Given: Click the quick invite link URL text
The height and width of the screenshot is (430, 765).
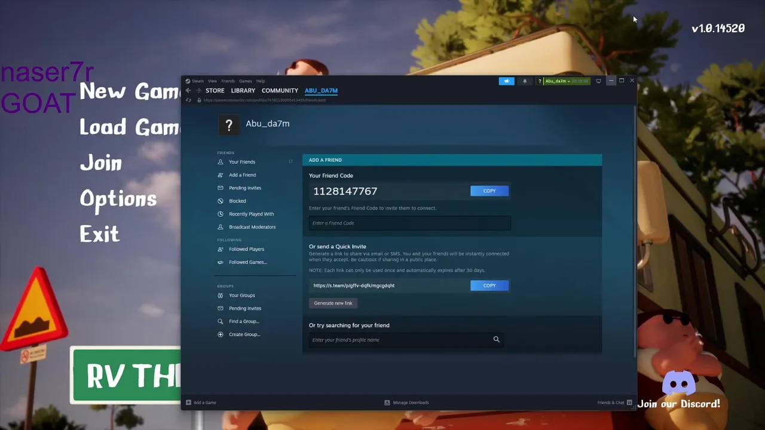Looking at the screenshot, I should click(x=354, y=285).
